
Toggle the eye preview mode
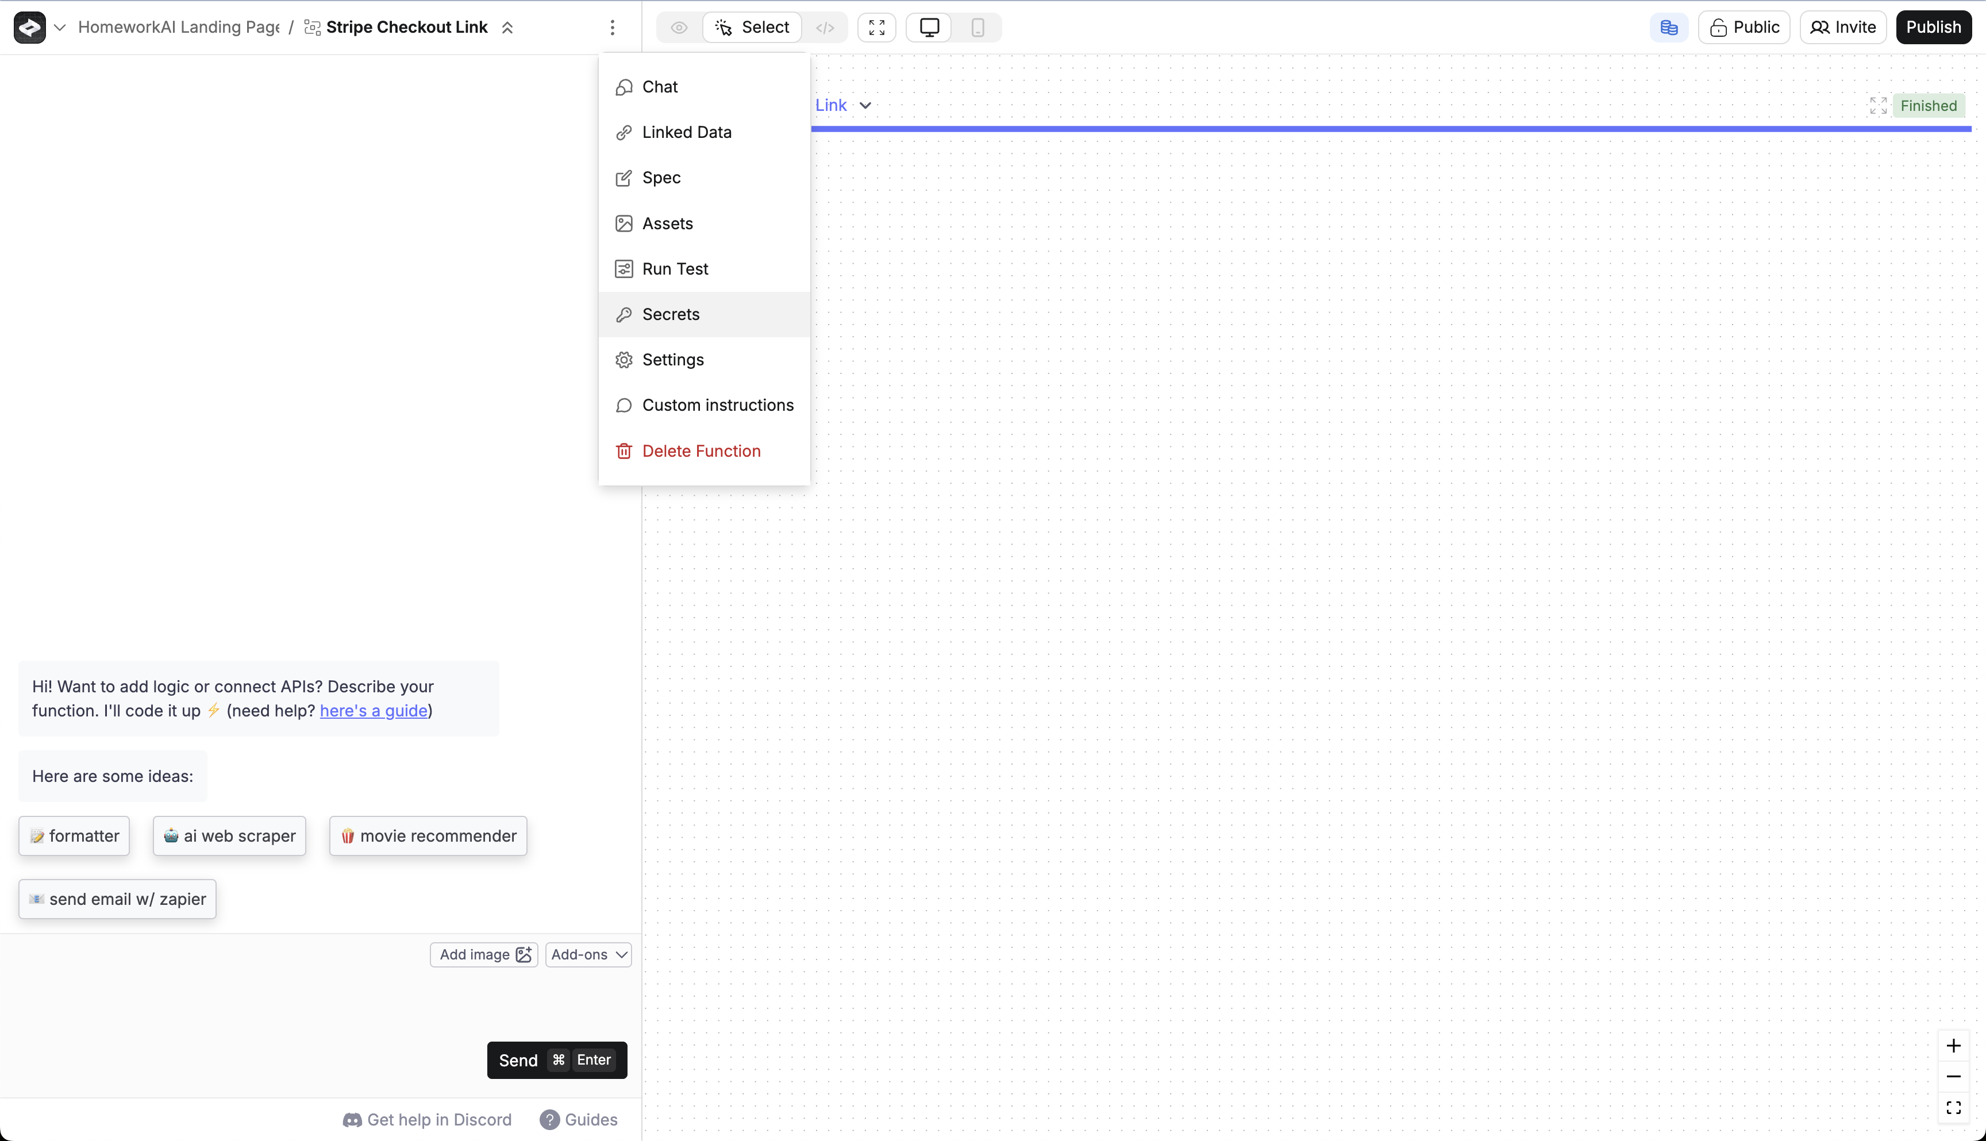click(x=679, y=28)
